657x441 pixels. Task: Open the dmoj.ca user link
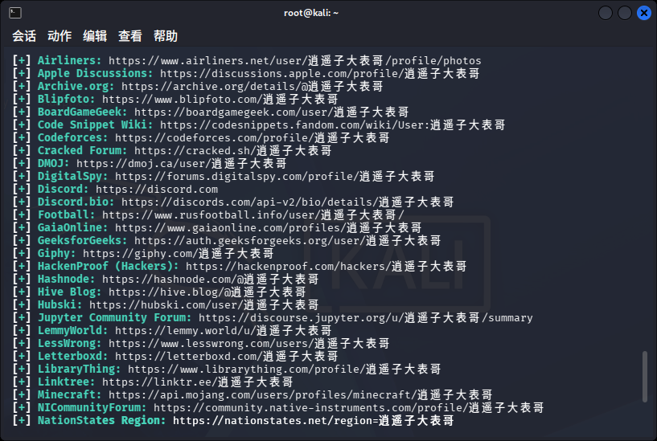point(182,164)
